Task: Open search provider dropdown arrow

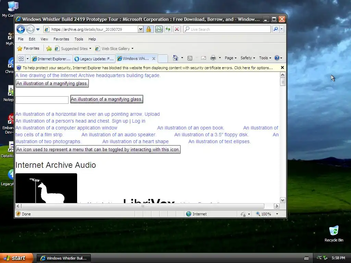Action: [282, 29]
